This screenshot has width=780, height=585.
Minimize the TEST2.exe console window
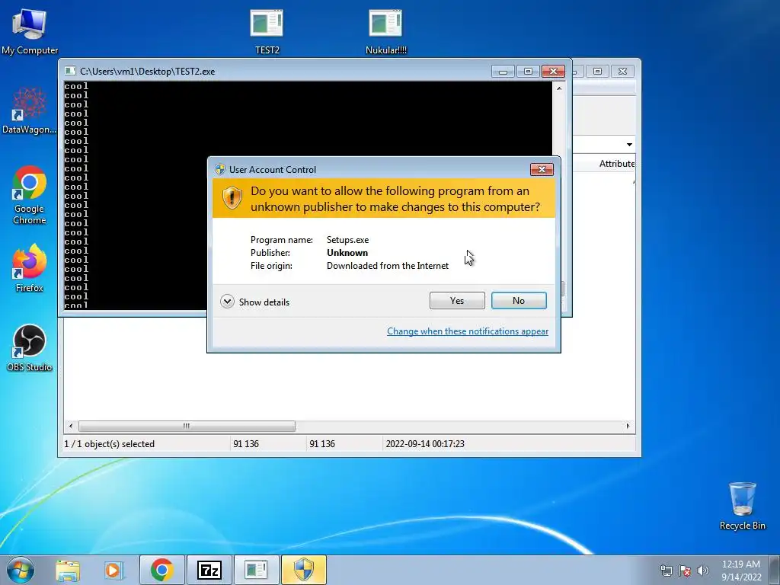[x=503, y=72]
